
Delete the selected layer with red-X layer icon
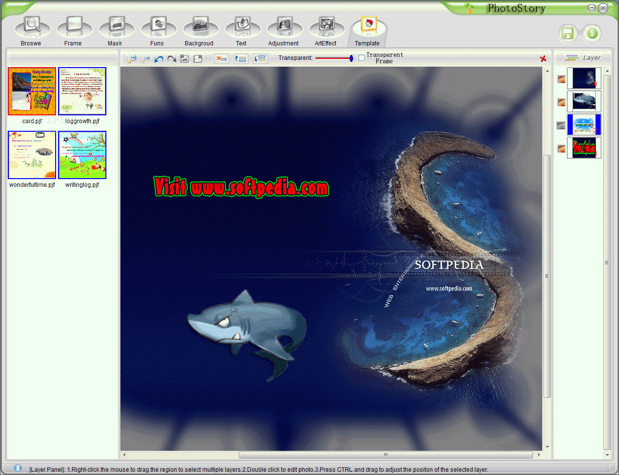pyautogui.click(x=221, y=58)
